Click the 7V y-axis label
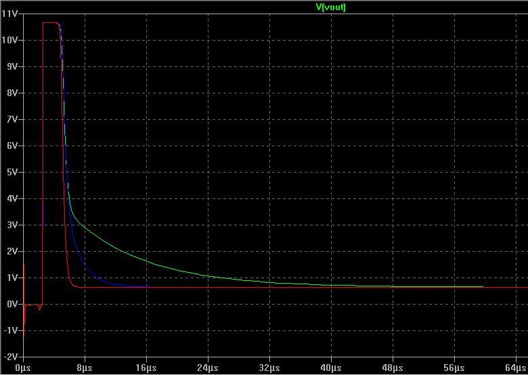This screenshot has width=528, height=375. click(12, 120)
